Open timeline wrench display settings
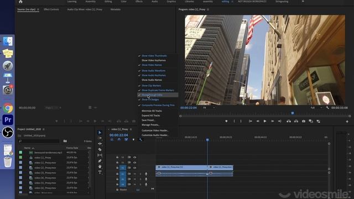The image size is (354, 199). point(140,140)
